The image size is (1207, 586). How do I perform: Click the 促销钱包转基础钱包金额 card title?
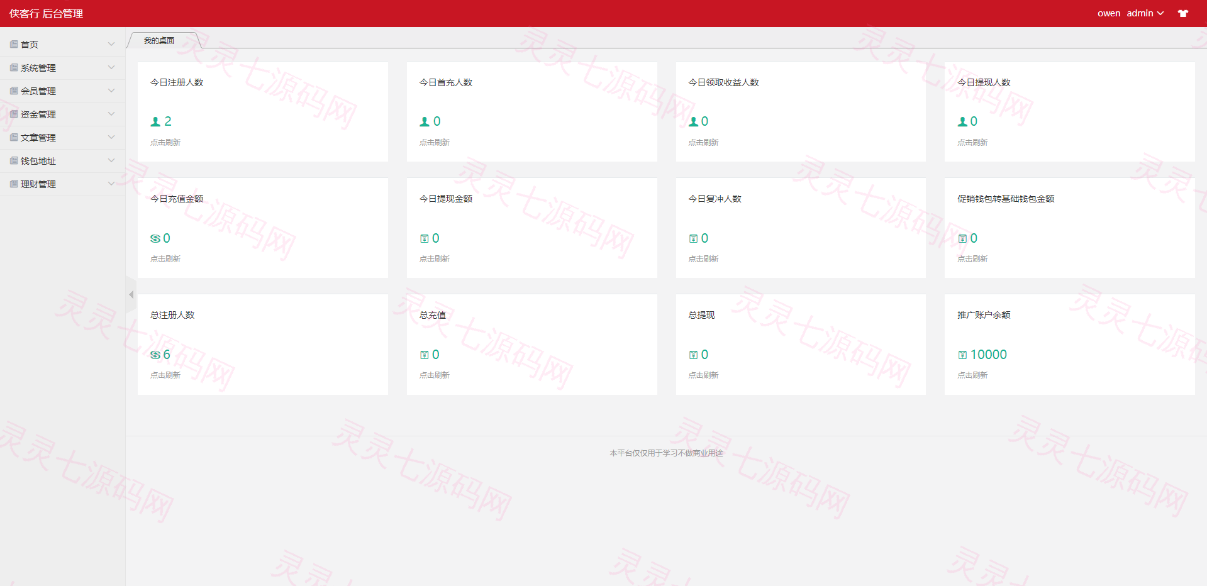click(1006, 199)
